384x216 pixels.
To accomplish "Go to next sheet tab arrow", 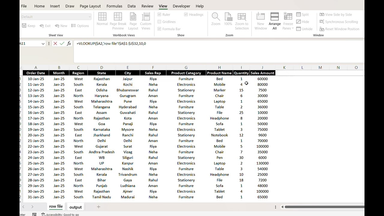I will coord(32,207).
